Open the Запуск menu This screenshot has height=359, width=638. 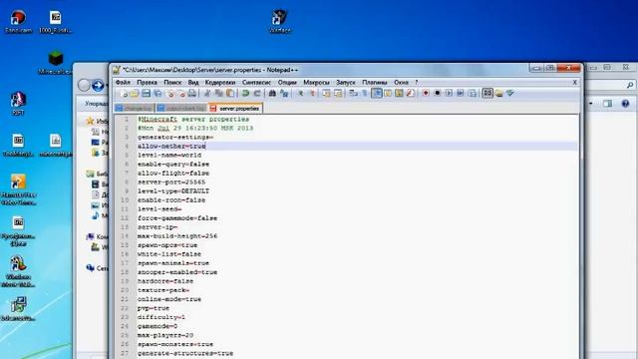tap(346, 82)
